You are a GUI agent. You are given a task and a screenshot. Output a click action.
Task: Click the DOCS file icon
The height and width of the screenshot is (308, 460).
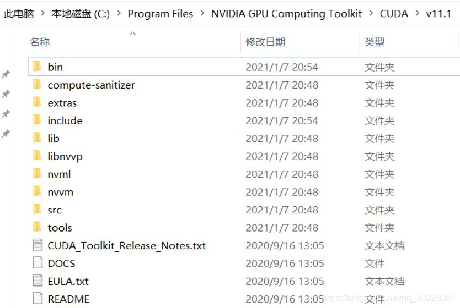[38, 263]
